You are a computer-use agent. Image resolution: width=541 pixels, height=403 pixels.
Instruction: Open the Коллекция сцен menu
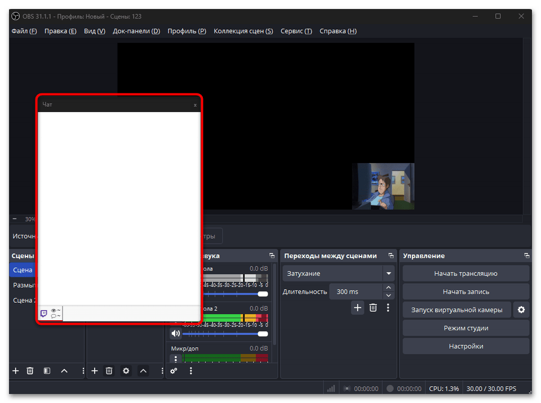[x=243, y=31]
